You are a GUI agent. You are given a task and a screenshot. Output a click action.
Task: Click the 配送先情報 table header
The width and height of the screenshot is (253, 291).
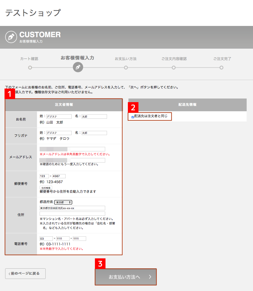coord(187,105)
